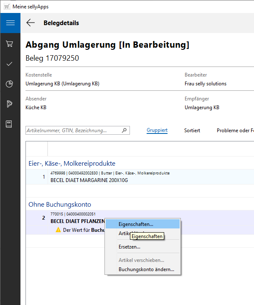Click the back arrow next to Belegdetails
This screenshot has height=305, width=254.
30,23
